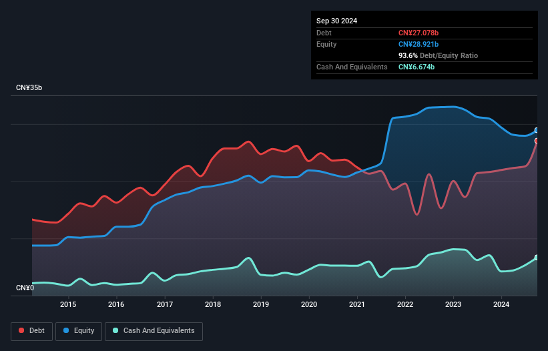Click the Equity row label in tooltip
This screenshot has width=548, height=351.
(x=326, y=44)
